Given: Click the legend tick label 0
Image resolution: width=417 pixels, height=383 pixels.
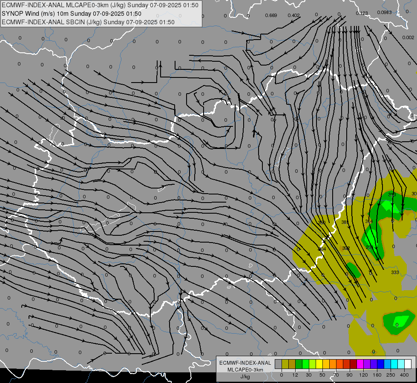Looking at the screenshot, I should pos(282,375).
